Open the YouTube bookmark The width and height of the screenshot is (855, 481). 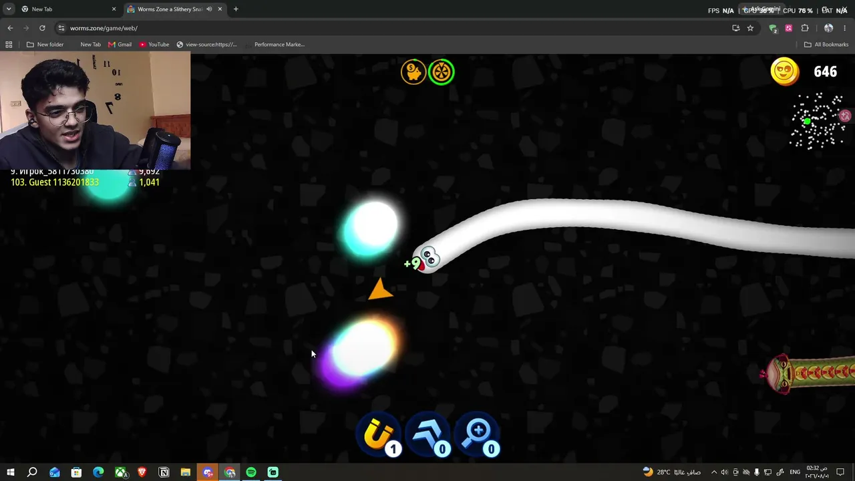point(154,45)
